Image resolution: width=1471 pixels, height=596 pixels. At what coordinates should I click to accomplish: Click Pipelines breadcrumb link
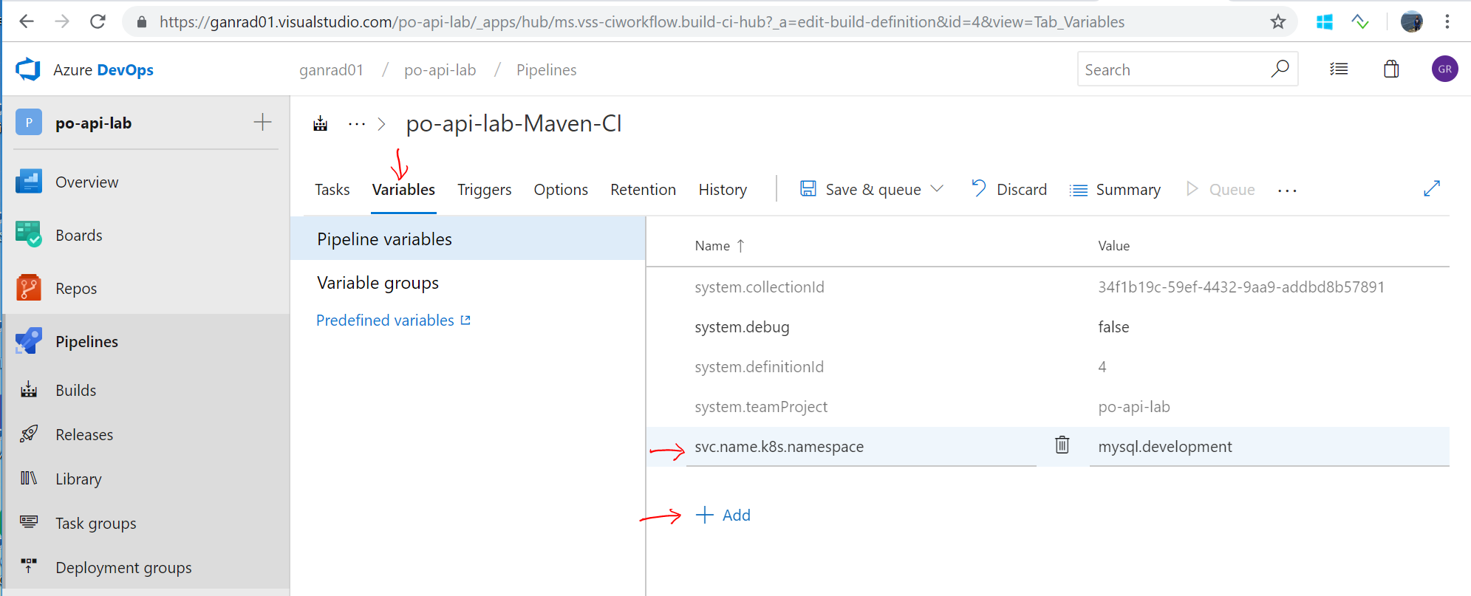[x=546, y=69]
